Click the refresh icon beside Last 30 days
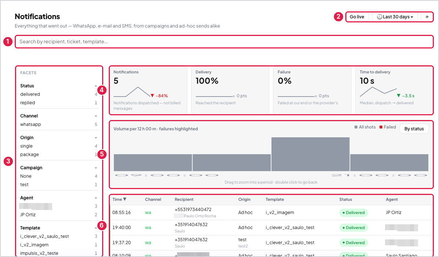This screenshot has width=439, height=257. (x=427, y=17)
